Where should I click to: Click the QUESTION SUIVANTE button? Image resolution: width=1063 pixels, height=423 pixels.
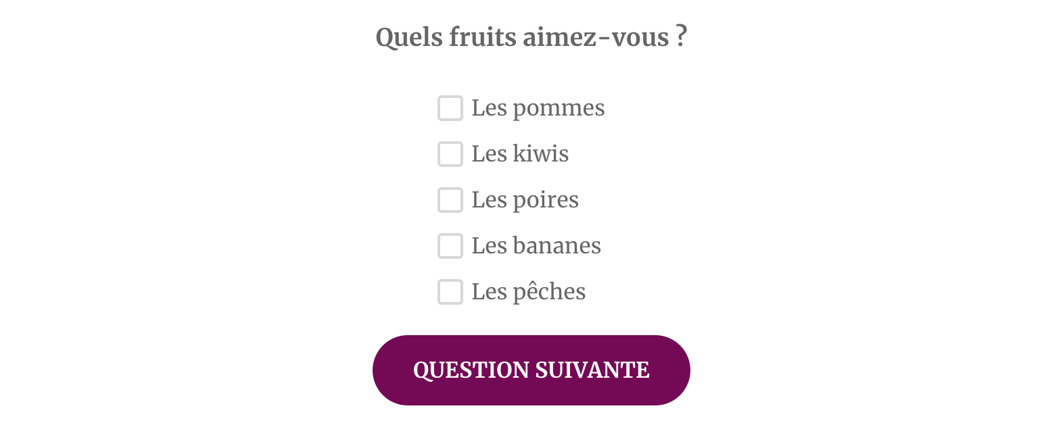(531, 370)
